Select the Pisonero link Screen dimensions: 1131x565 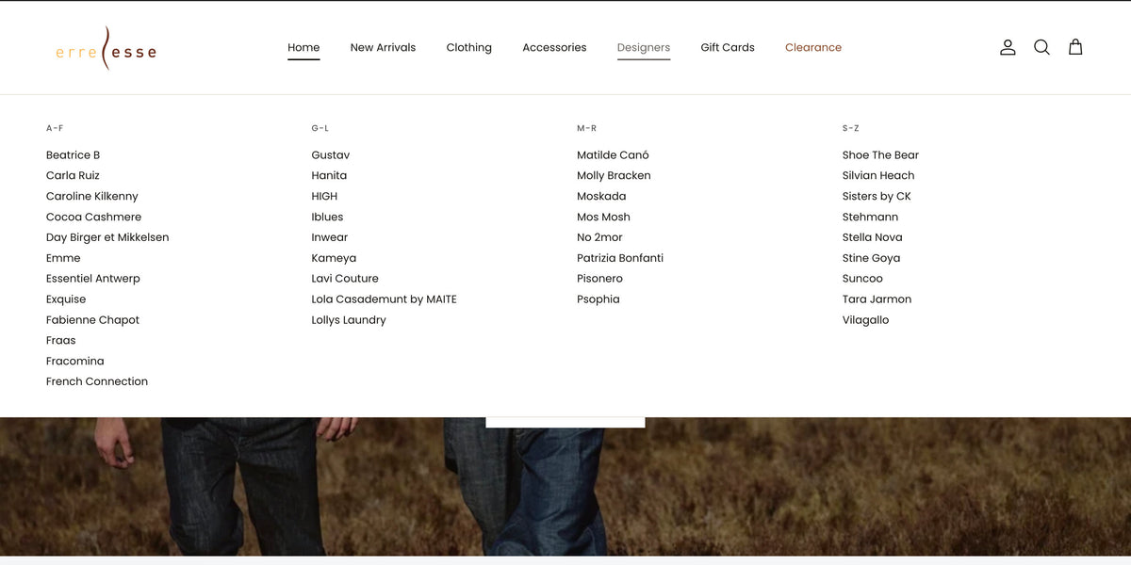pos(599,279)
